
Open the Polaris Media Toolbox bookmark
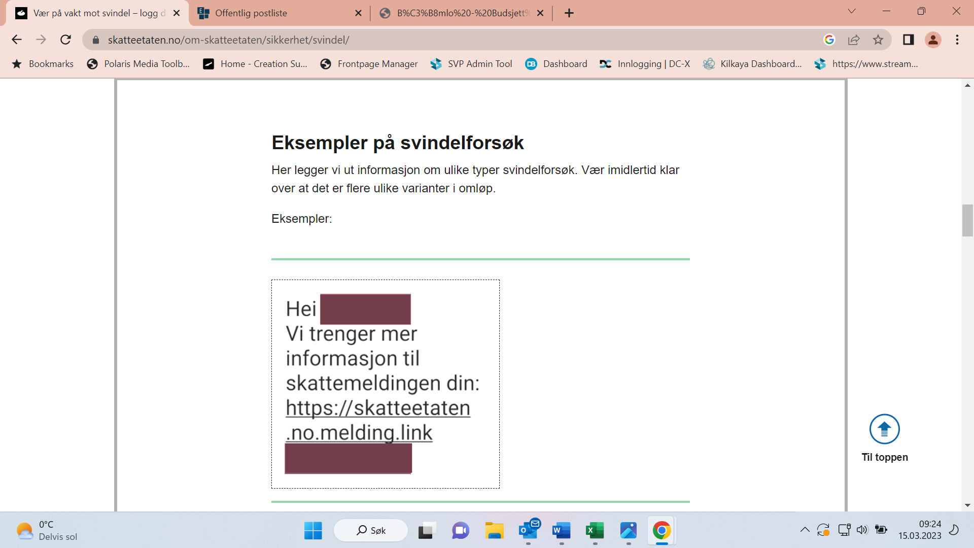[138, 64]
